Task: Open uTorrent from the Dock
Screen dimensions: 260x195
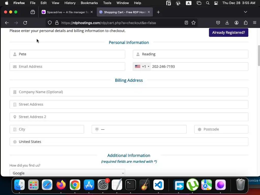Action: point(192,185)
